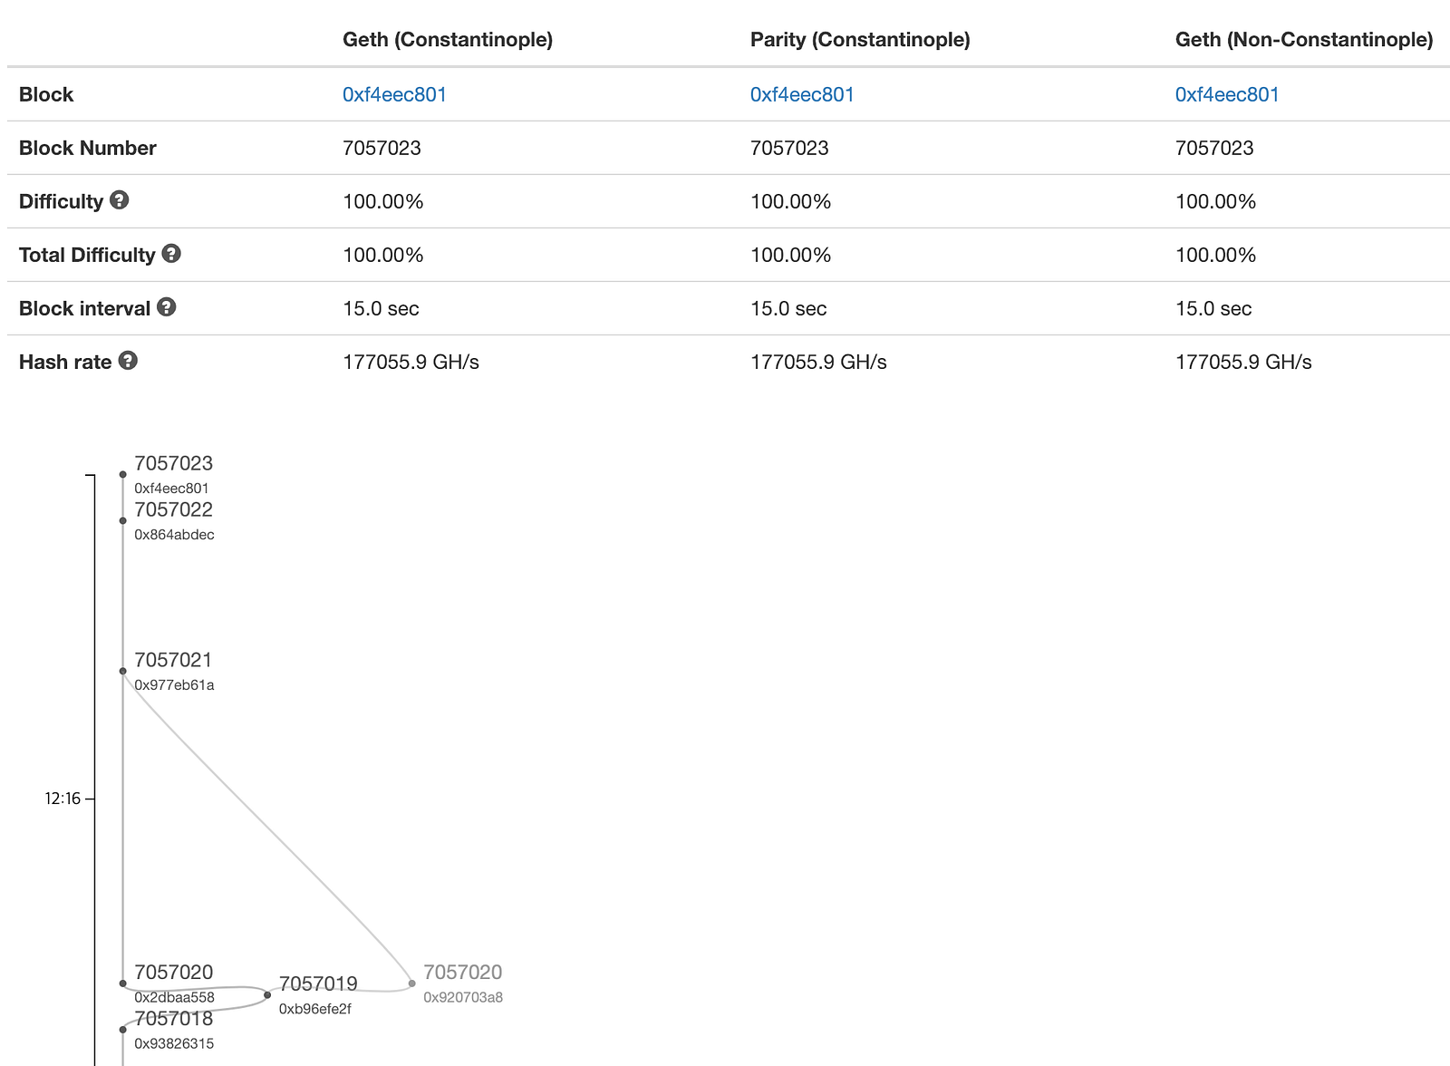Select the Geth (Non-Constantinople) column header
Viewport: 1450px width, 1066px height.
(x=1304, y=40)
